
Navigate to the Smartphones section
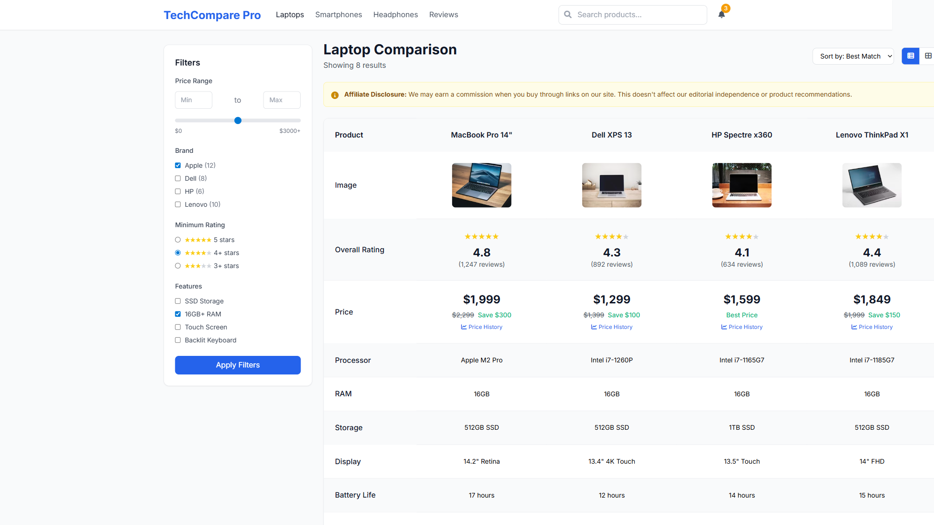338,14
